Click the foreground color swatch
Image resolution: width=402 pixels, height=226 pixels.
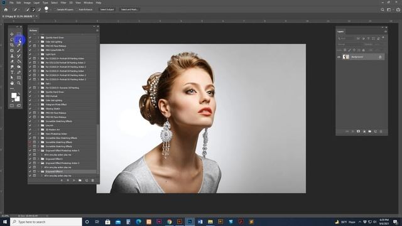pyautogui.click(x=14, y=95)
